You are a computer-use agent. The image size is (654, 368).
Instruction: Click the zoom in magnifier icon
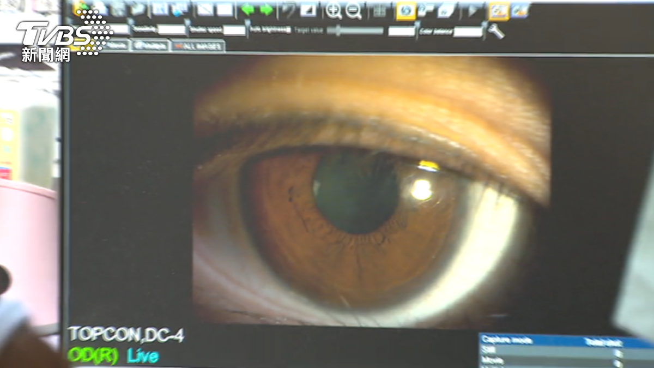click(333, 10)
